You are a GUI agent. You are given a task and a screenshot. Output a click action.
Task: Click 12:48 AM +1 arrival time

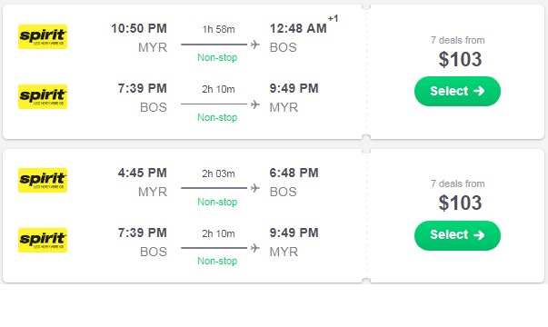pos(304,25)
